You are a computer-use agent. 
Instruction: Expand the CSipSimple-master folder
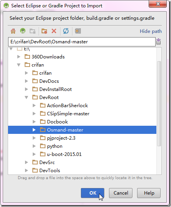[x=34, y=114]
